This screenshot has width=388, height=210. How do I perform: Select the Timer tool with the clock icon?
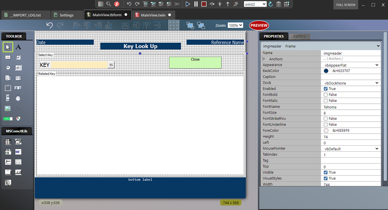coord(18,99)
